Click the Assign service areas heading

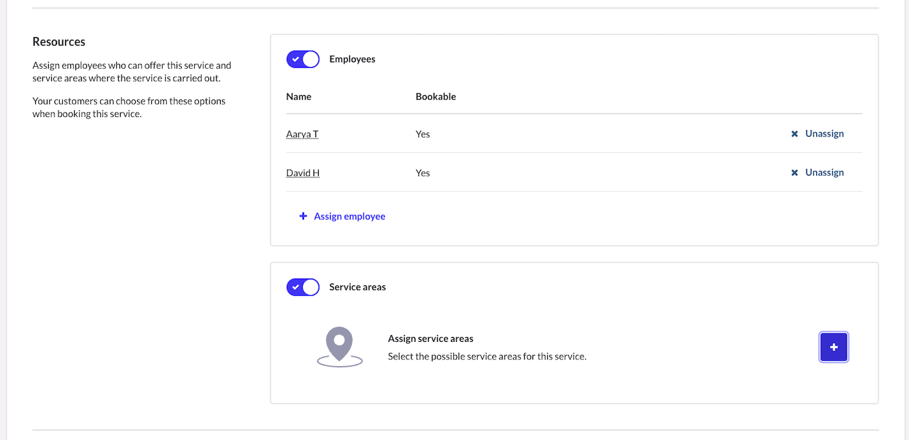430,338
